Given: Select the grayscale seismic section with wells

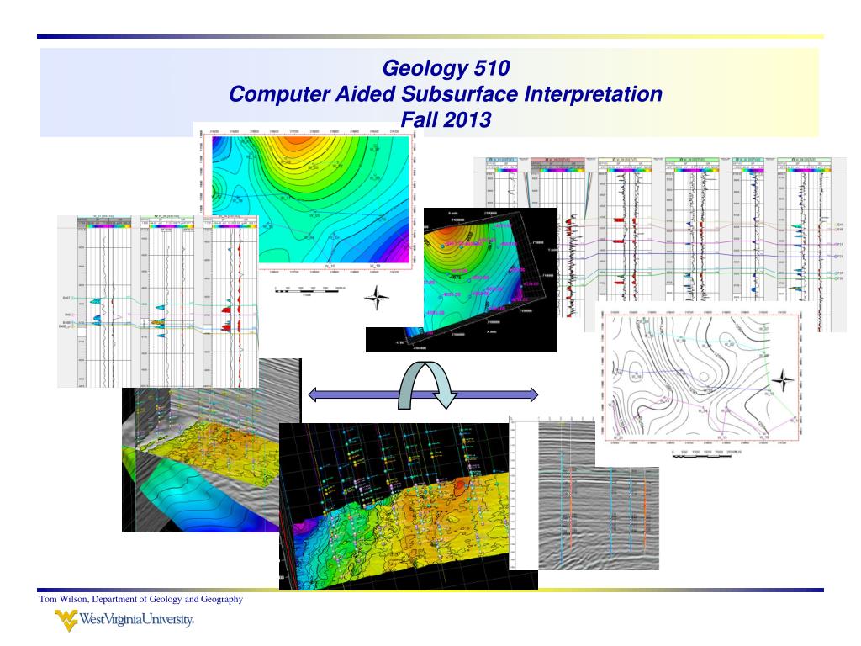Looking at the screenshot, I should coord(584,493).
